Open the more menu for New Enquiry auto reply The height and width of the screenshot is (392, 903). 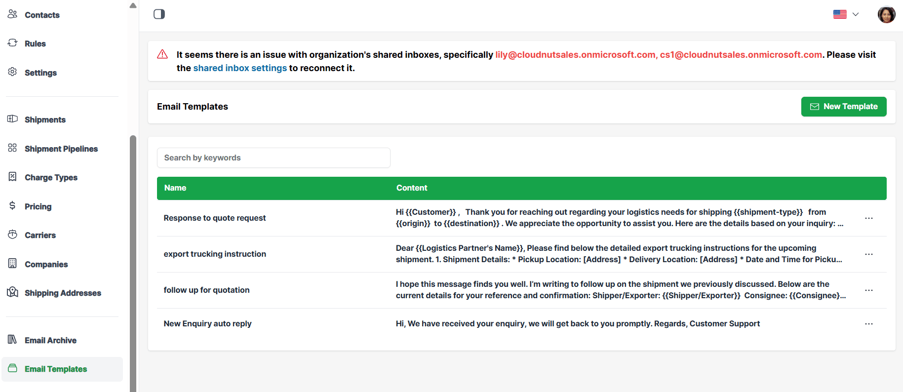click(x=868, y=324)
